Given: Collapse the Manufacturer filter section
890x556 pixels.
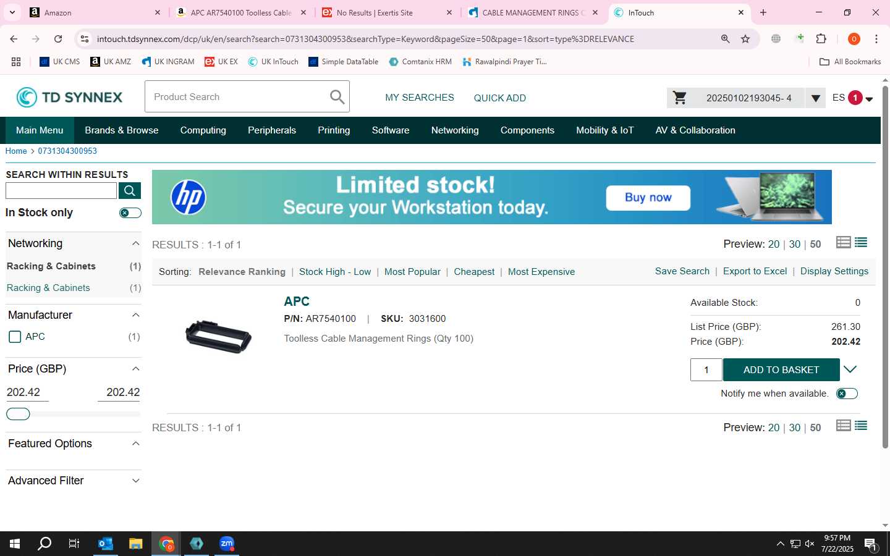Looking at the screenshot, I should 136,315.
